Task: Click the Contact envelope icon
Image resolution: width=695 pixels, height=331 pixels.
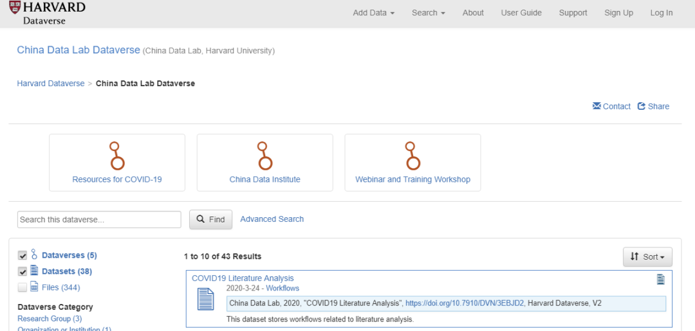Action: [597, 106]
